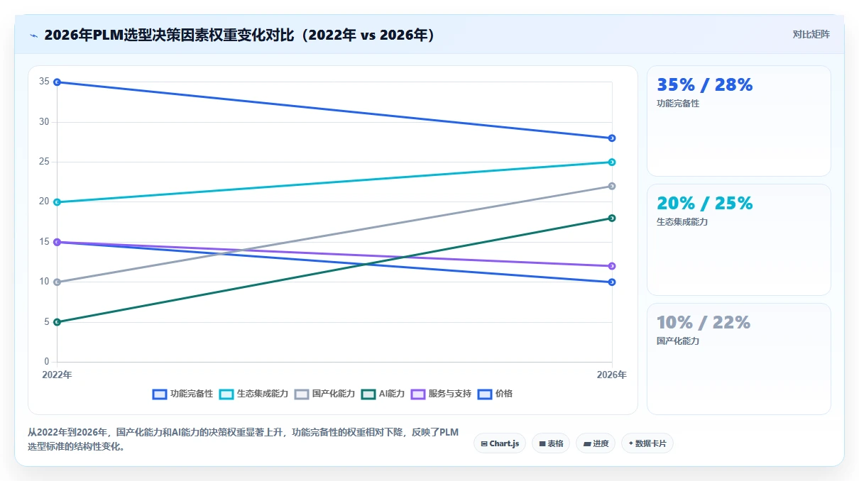Viewport: 859px width, 481px height.
Task: Open the 20% / 25% 生态集成能力 card
Action: pos(738,240)
